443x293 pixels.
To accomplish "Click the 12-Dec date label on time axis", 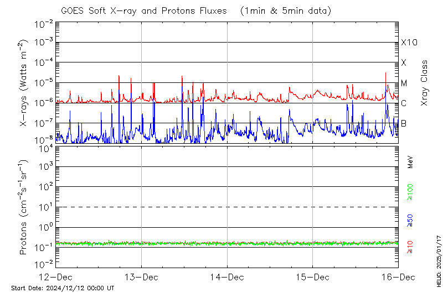I will [56, 277].
